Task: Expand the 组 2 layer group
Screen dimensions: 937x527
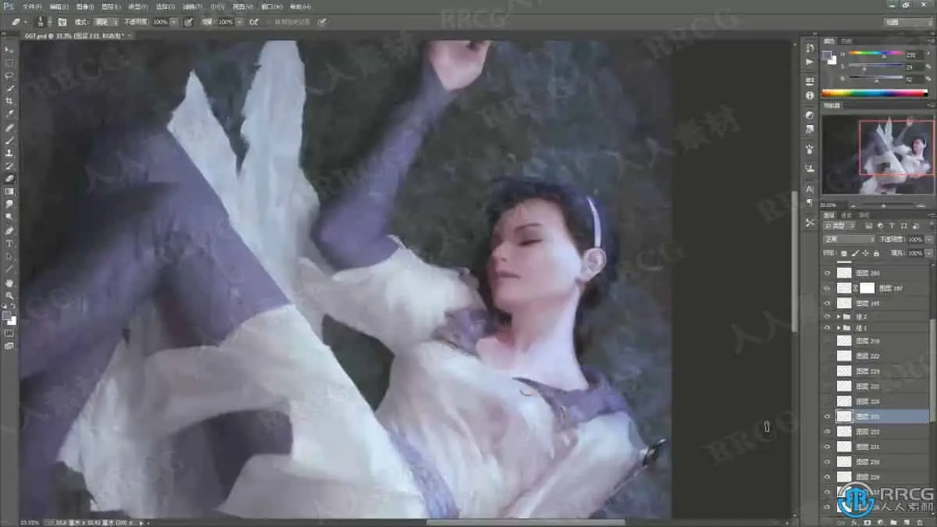Action: pyautogui.click(x=839, y=317)
